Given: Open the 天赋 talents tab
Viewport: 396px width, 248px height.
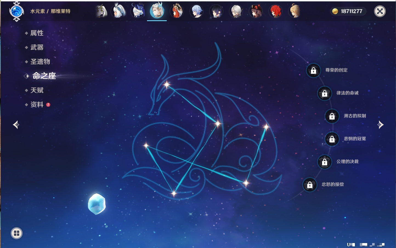Looking at the screenshot, I should click(37, 90).
